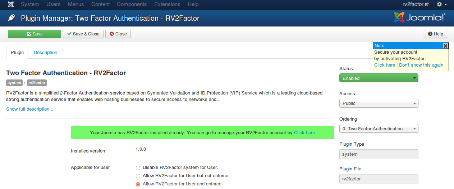Click the Joomla icon in top menu bar
Screen dimensions: 454x189
coord(11,4)
